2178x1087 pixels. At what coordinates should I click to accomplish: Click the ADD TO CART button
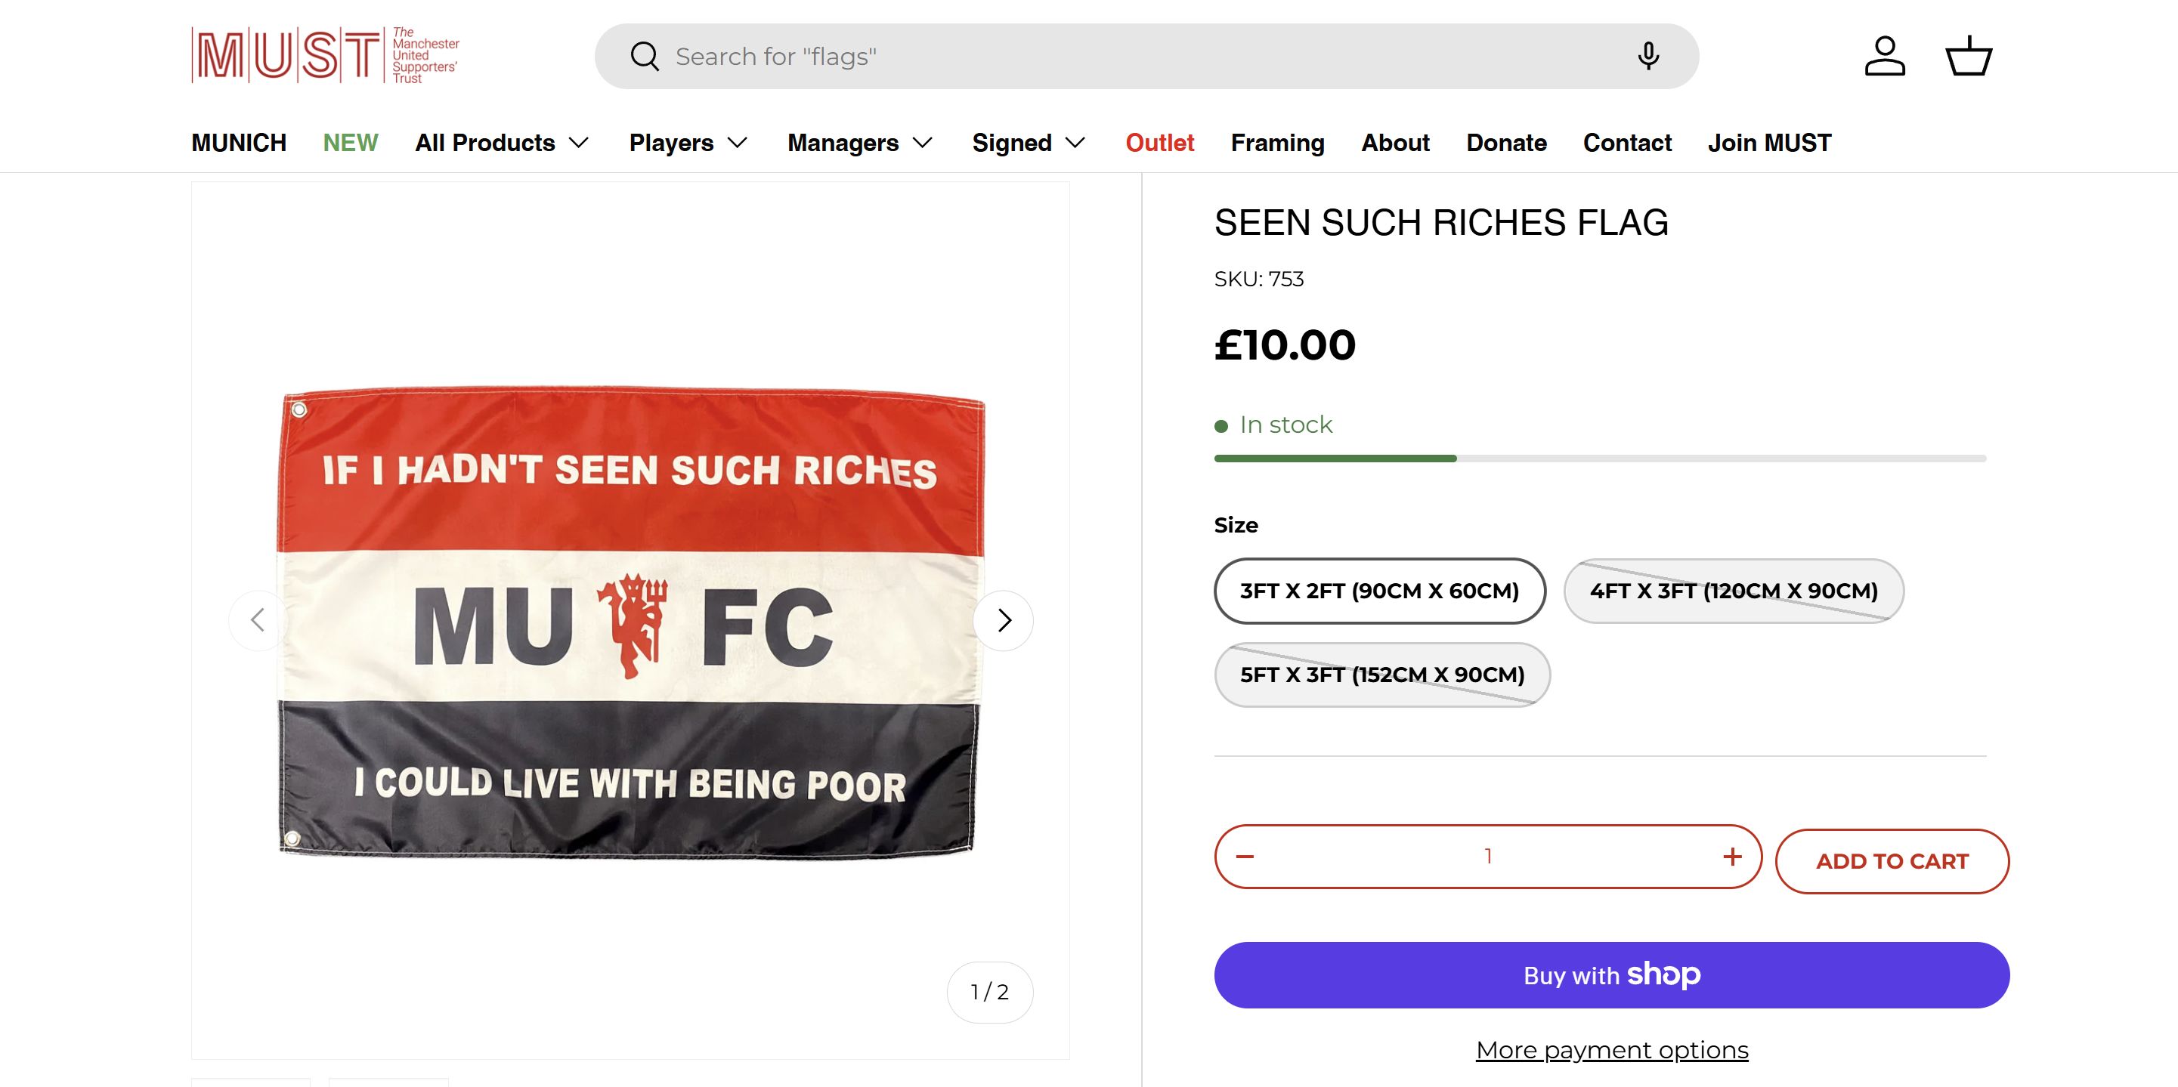pyautogui.click(x=1892, y=860)
